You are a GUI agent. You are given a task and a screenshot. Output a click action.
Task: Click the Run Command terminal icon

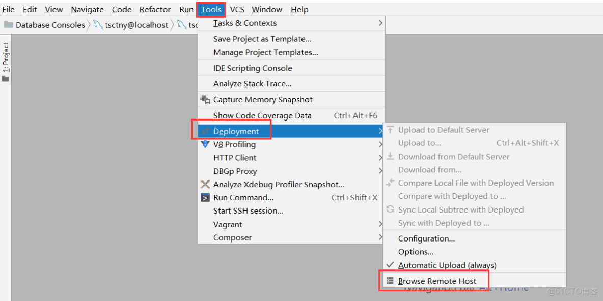coord(205,198)
